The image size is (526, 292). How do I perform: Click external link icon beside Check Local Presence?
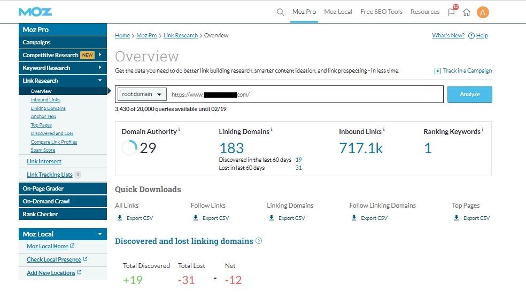click(x=85, y=259)
